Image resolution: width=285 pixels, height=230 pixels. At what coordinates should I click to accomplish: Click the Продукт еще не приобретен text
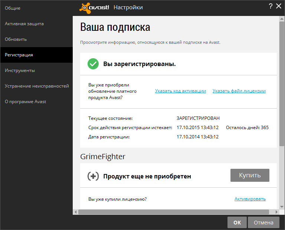147,176
